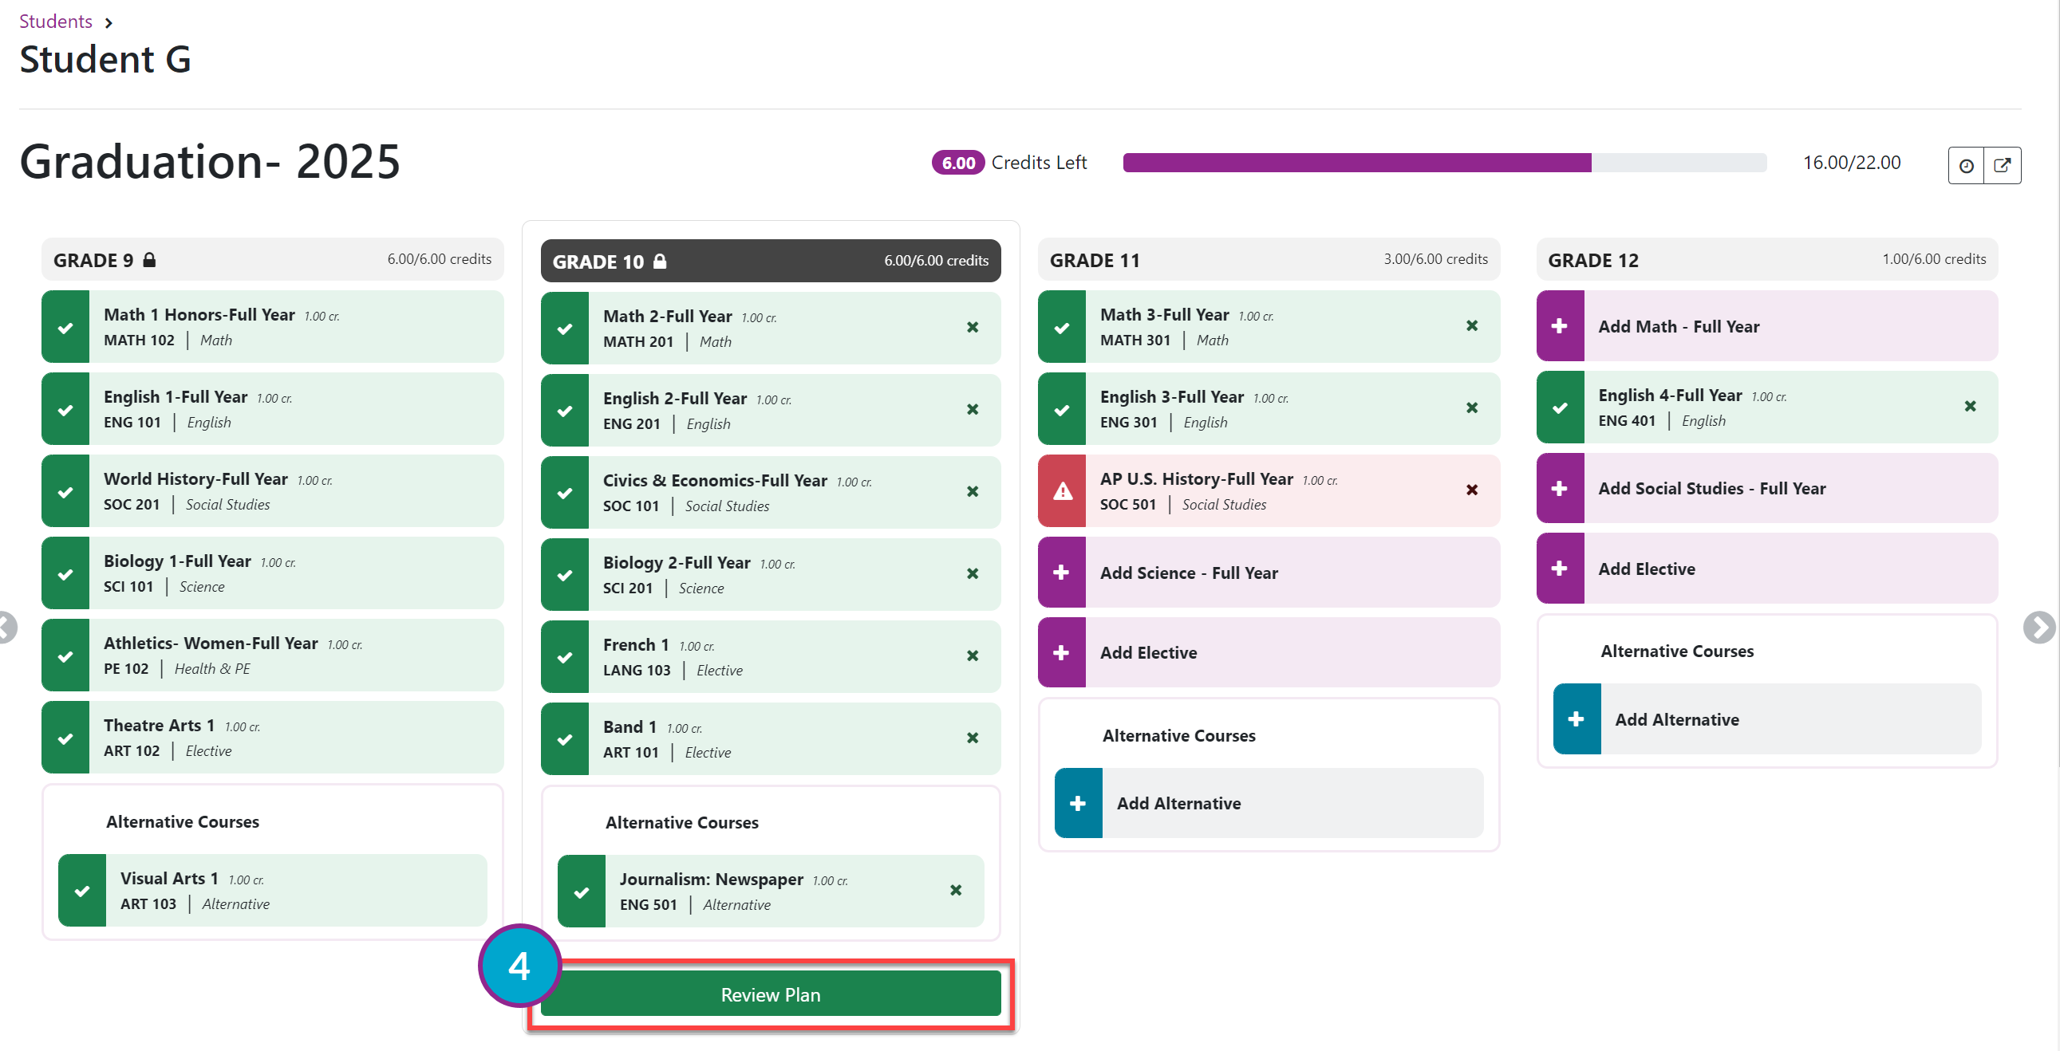Screen dimensions: 2060x1051
Task: Remove English 4-Full Year with X icon
Action: (1970, 406)
